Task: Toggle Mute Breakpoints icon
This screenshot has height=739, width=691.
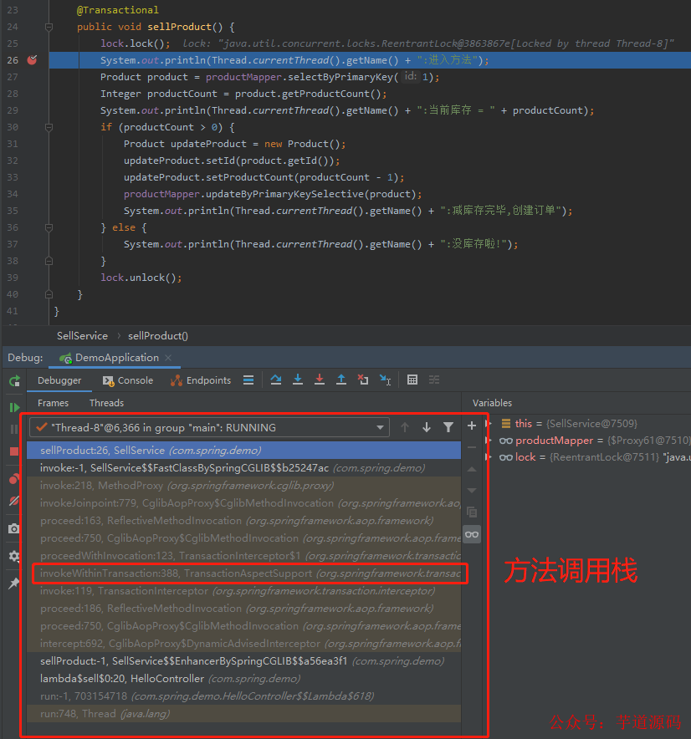Action: pos(14,501)
